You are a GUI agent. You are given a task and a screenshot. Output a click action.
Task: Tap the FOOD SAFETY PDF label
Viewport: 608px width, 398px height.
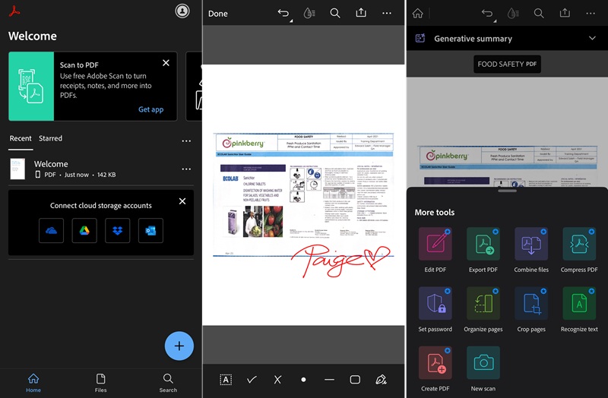[507, 64]
